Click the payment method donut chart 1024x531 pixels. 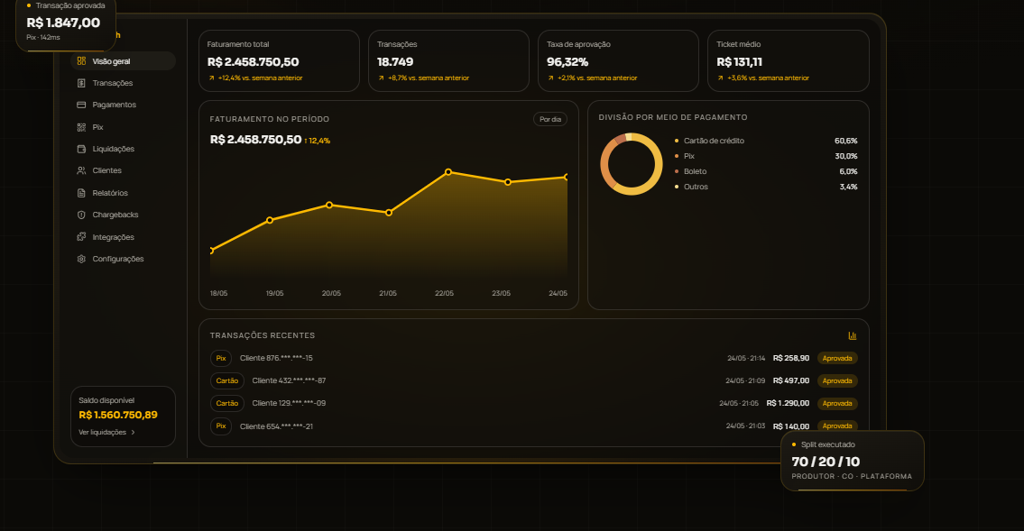click(632, 164)
